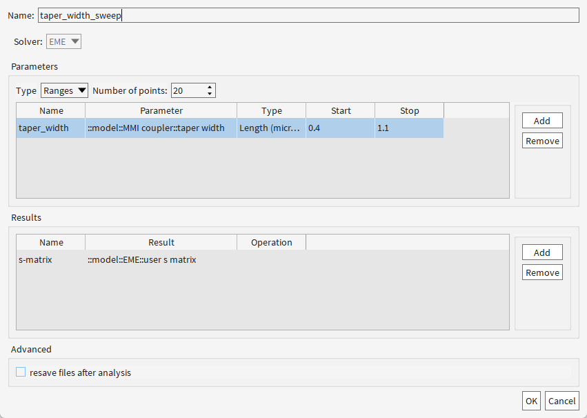This screenshot has height=418, width=587.
Task: Click the Result column header
Action: (x=161, y=243)
